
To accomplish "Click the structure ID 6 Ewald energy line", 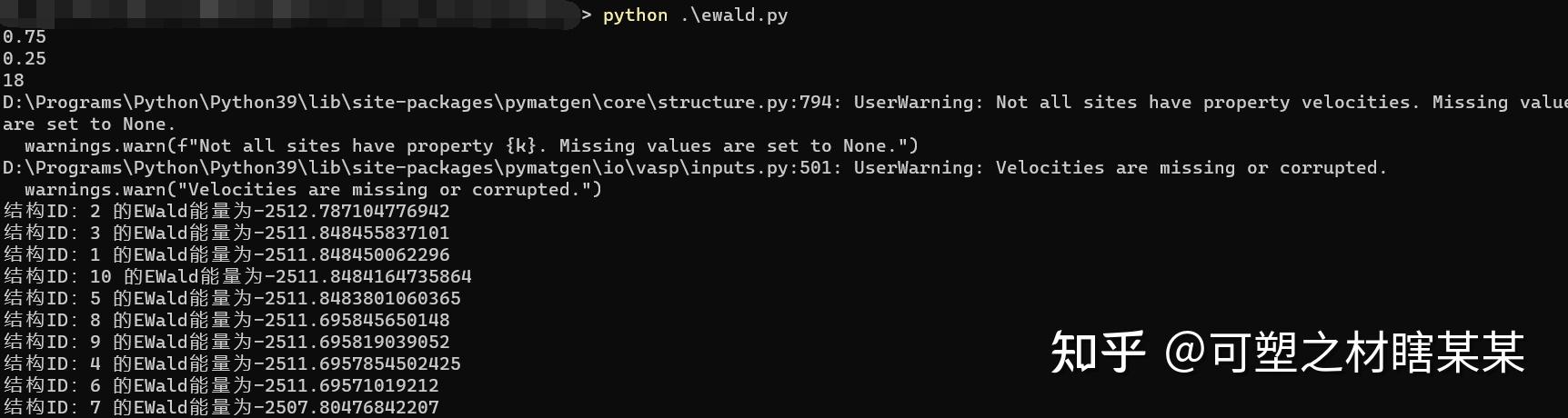I will pos(221,385).
